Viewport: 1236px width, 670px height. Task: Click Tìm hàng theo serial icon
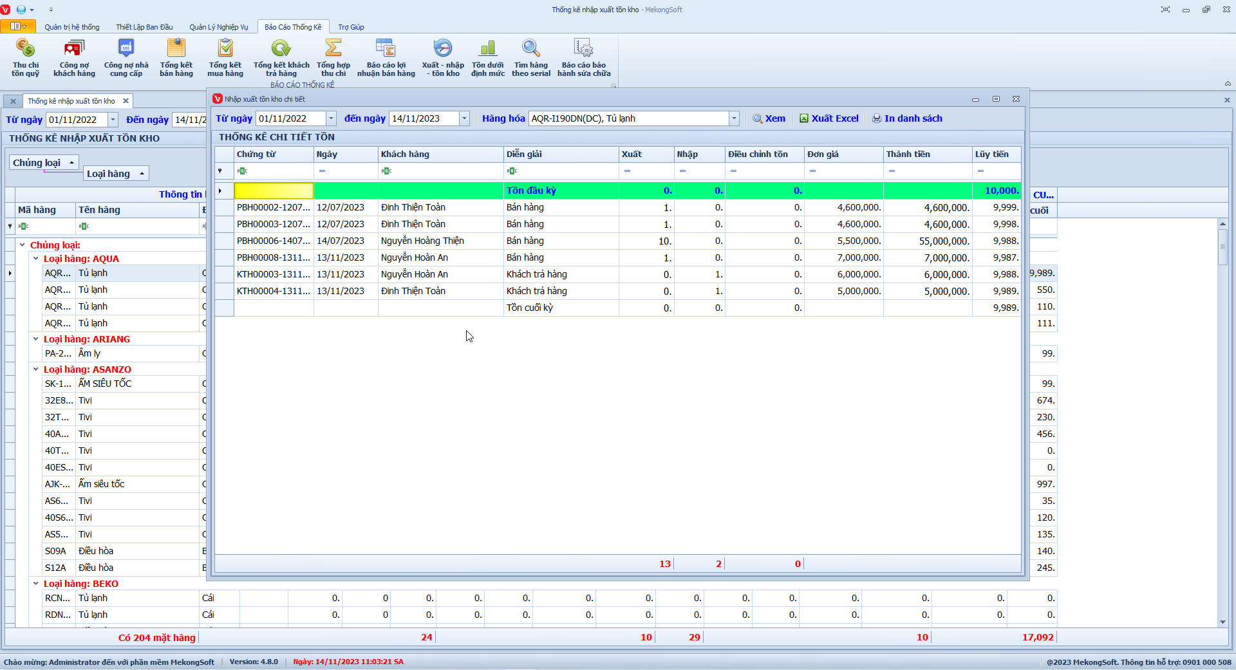(530, 49)
